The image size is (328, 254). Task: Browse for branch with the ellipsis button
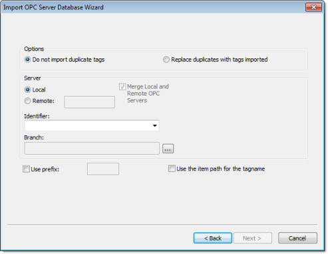click(x=168, y=149)
